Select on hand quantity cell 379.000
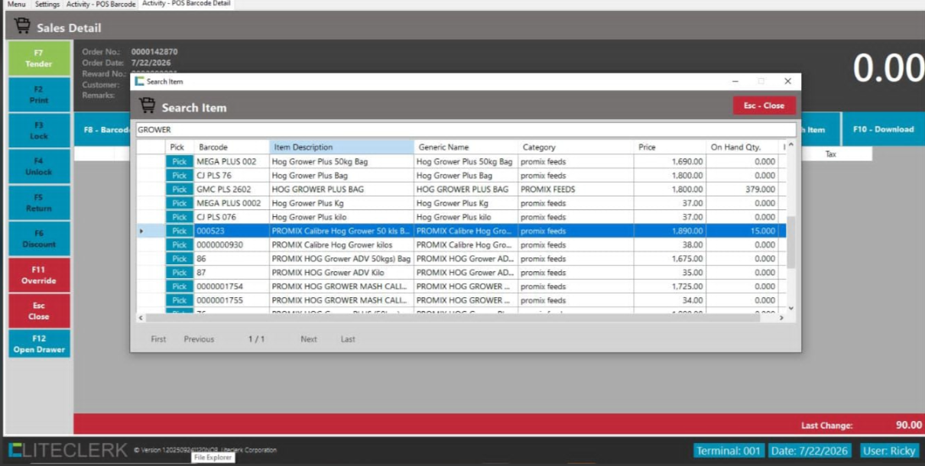Viewport: 925px width, 466px height. click(742, 189)
